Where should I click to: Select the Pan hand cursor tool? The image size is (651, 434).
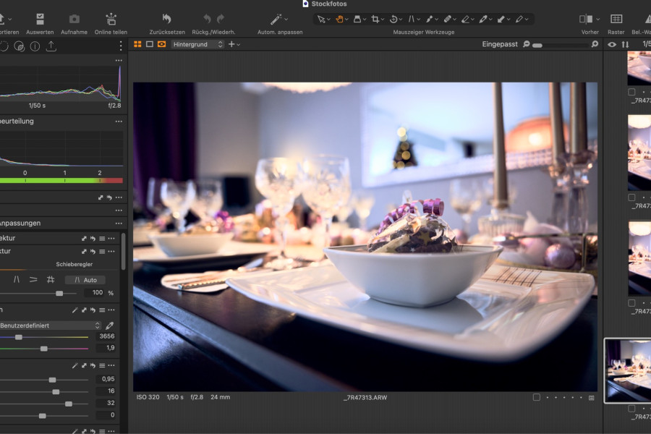pos(339,20)
